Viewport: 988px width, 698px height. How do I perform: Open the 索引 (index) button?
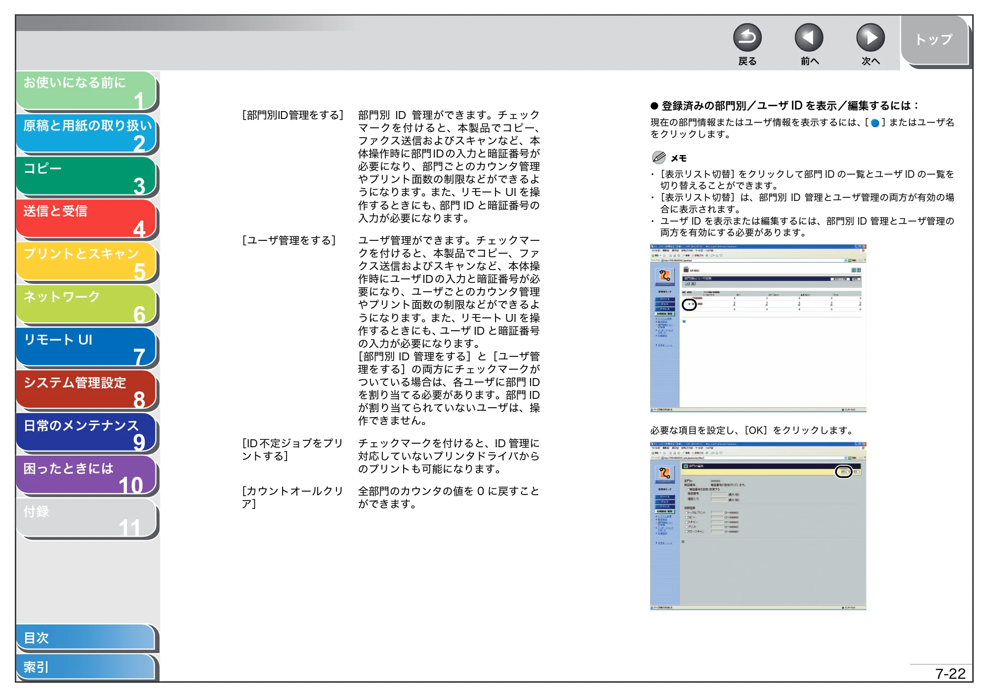tap(86, 667)
